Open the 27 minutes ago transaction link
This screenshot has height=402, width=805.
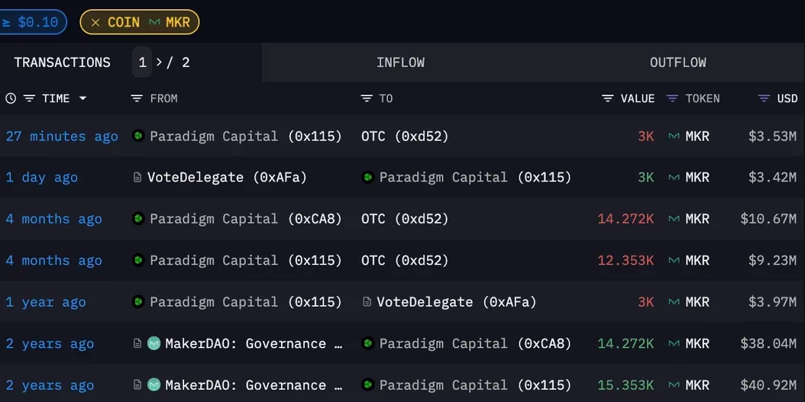click(62, 137)
